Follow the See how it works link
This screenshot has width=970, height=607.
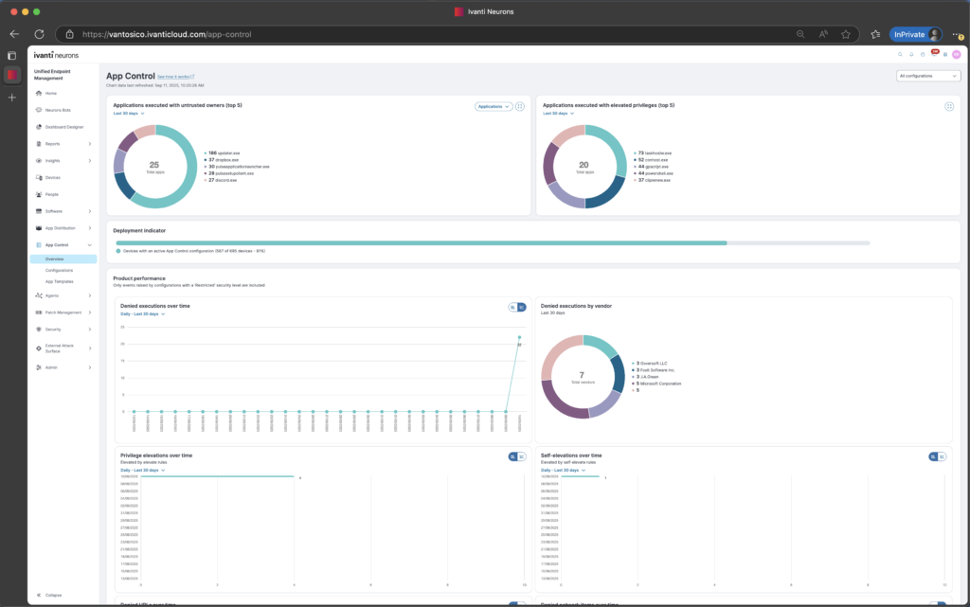click(x=175, y=77)
